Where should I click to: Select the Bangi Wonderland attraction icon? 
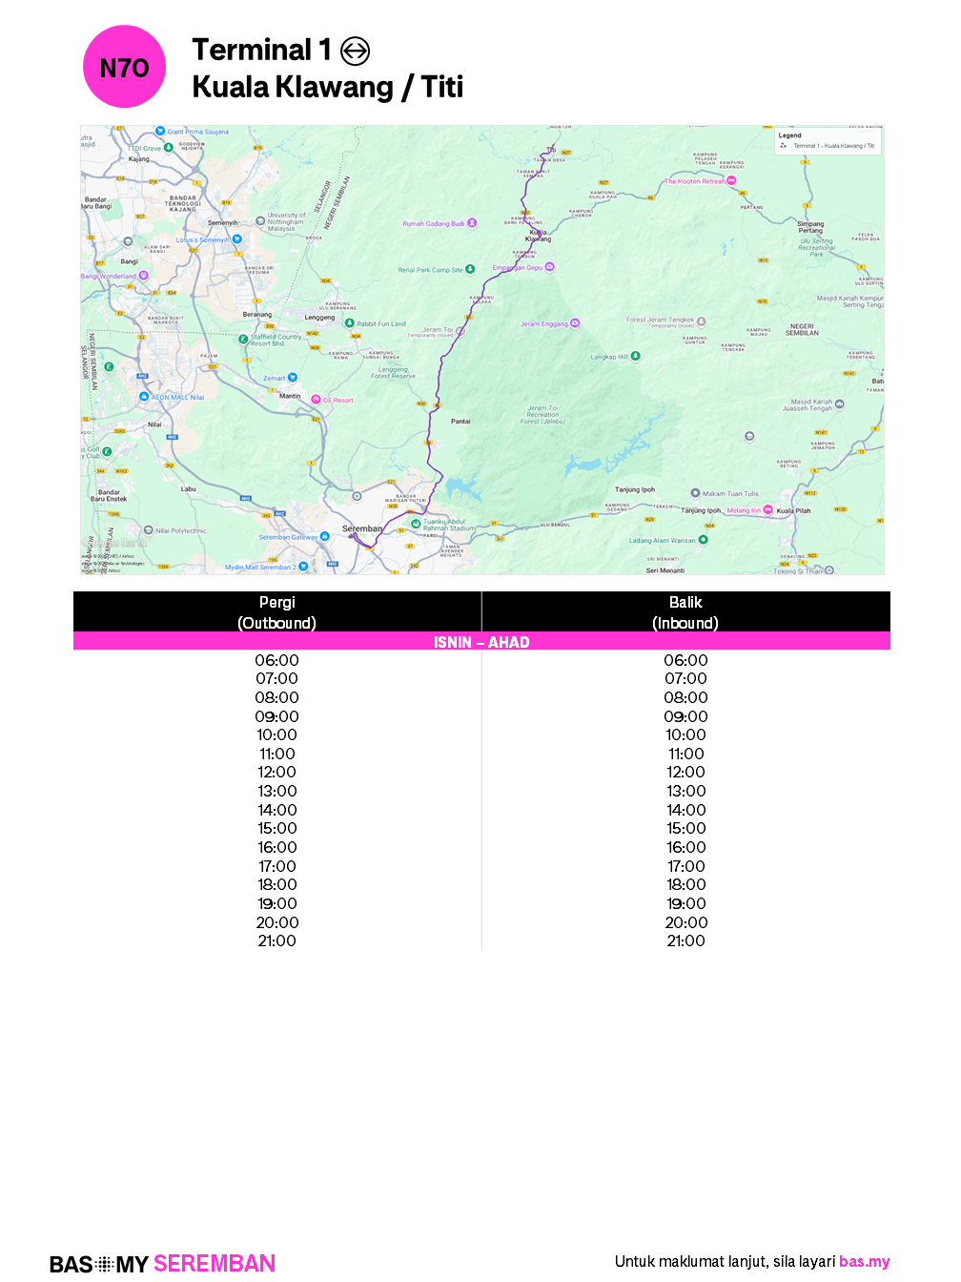tap(144, 274)
